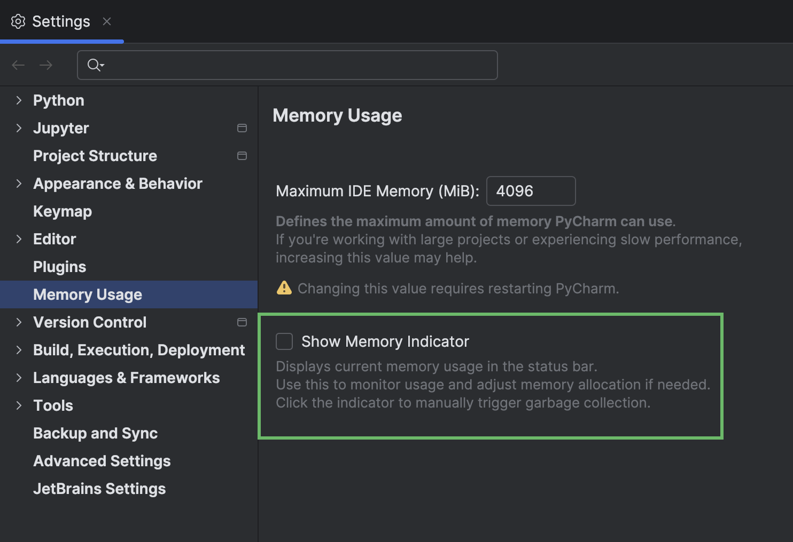The height and width of the screenshot is (542, 793).
Task: Expand the Languages & Frameworks tree
Action: click(19, 378)
